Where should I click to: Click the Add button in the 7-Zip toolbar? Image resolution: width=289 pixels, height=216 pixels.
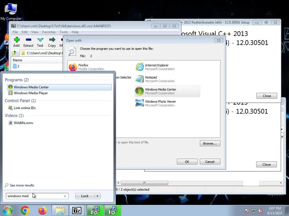16,42
